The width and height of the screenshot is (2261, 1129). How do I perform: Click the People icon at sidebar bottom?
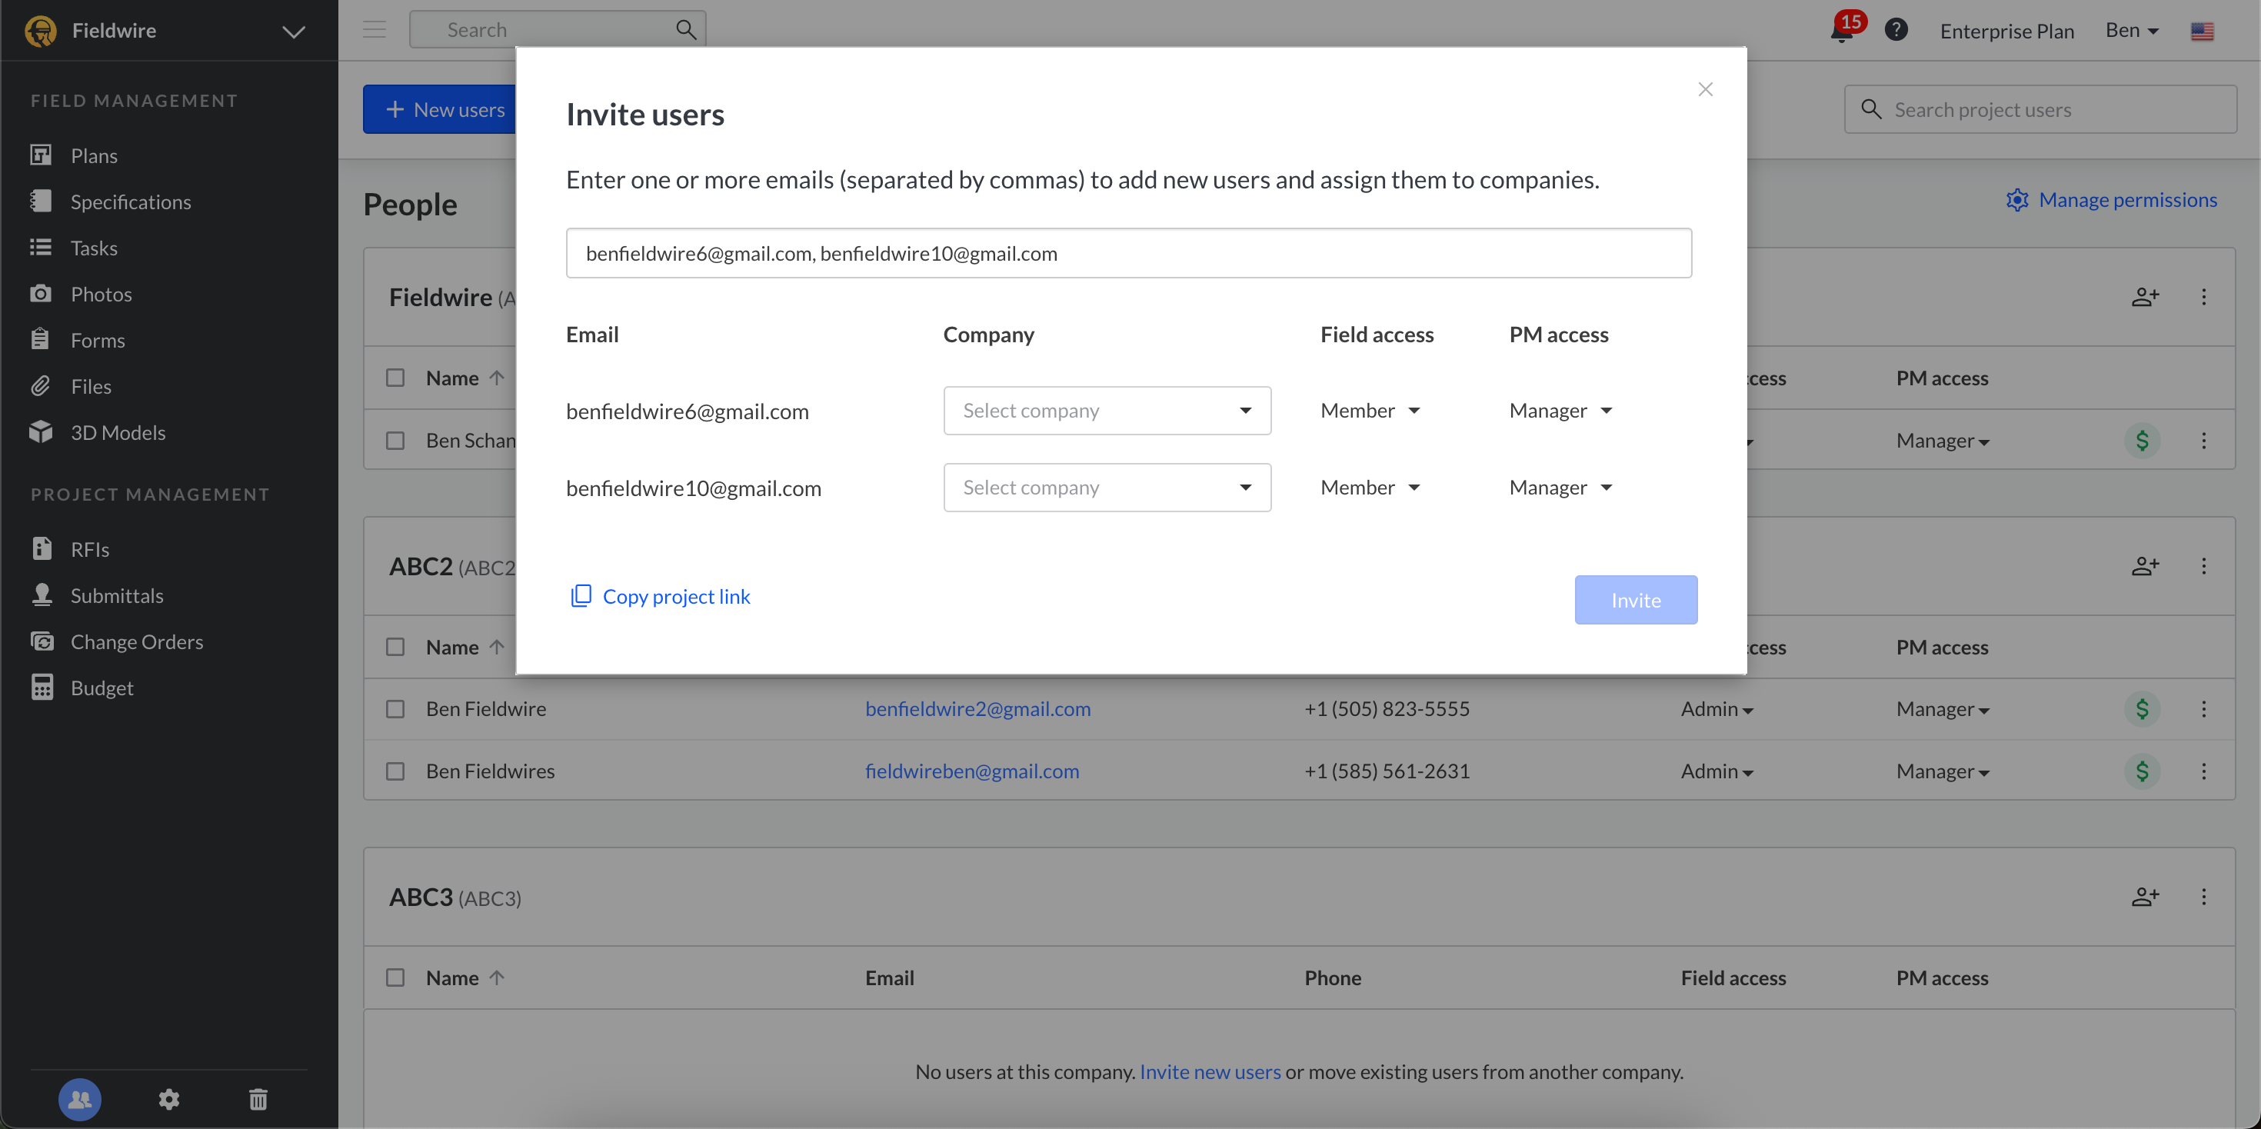coord(80,1099)
